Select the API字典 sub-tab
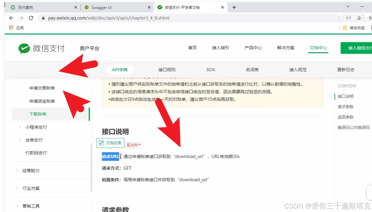Image resolution: width=372 pixels, height=212 pixels. coord(120,70)
